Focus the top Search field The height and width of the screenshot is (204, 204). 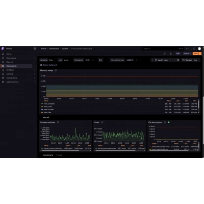click(x=162, y=48)
